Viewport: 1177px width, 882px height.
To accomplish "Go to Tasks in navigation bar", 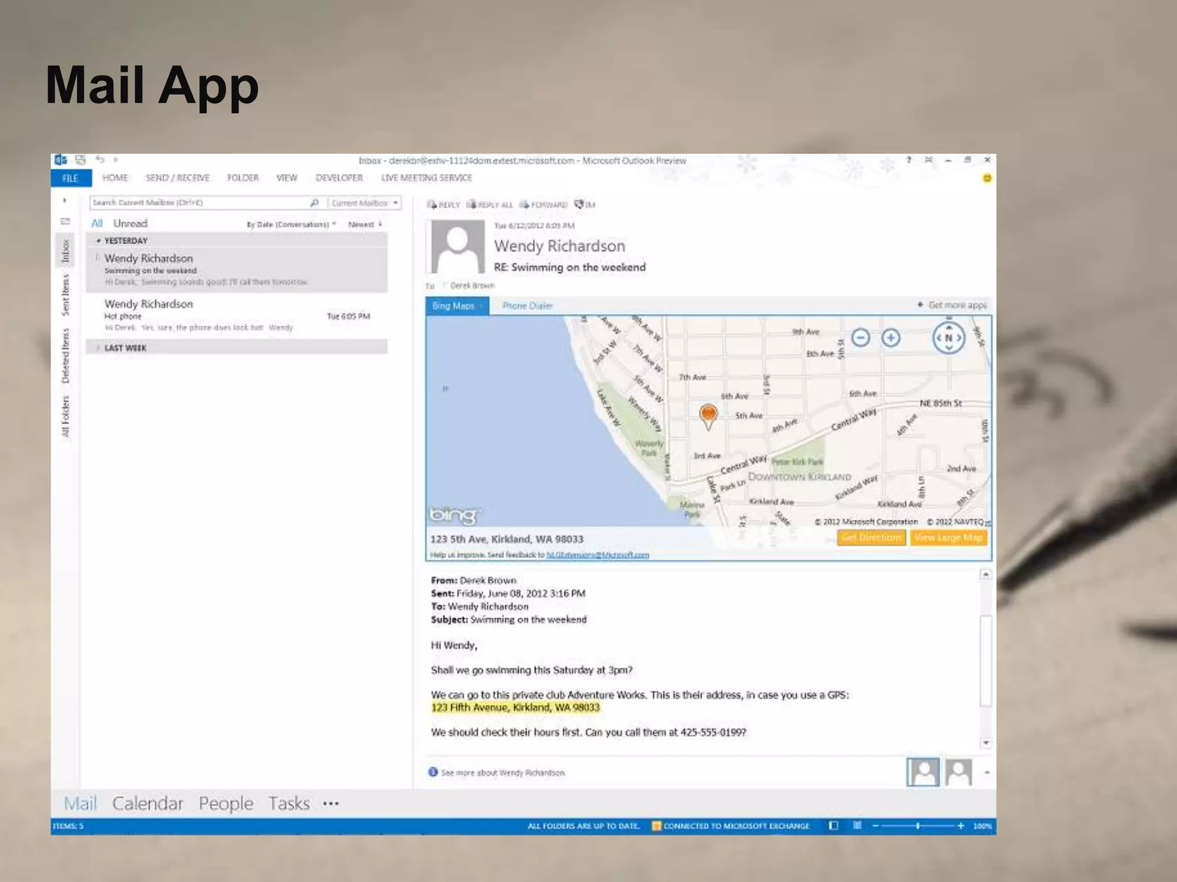I will tap(289, 803).
